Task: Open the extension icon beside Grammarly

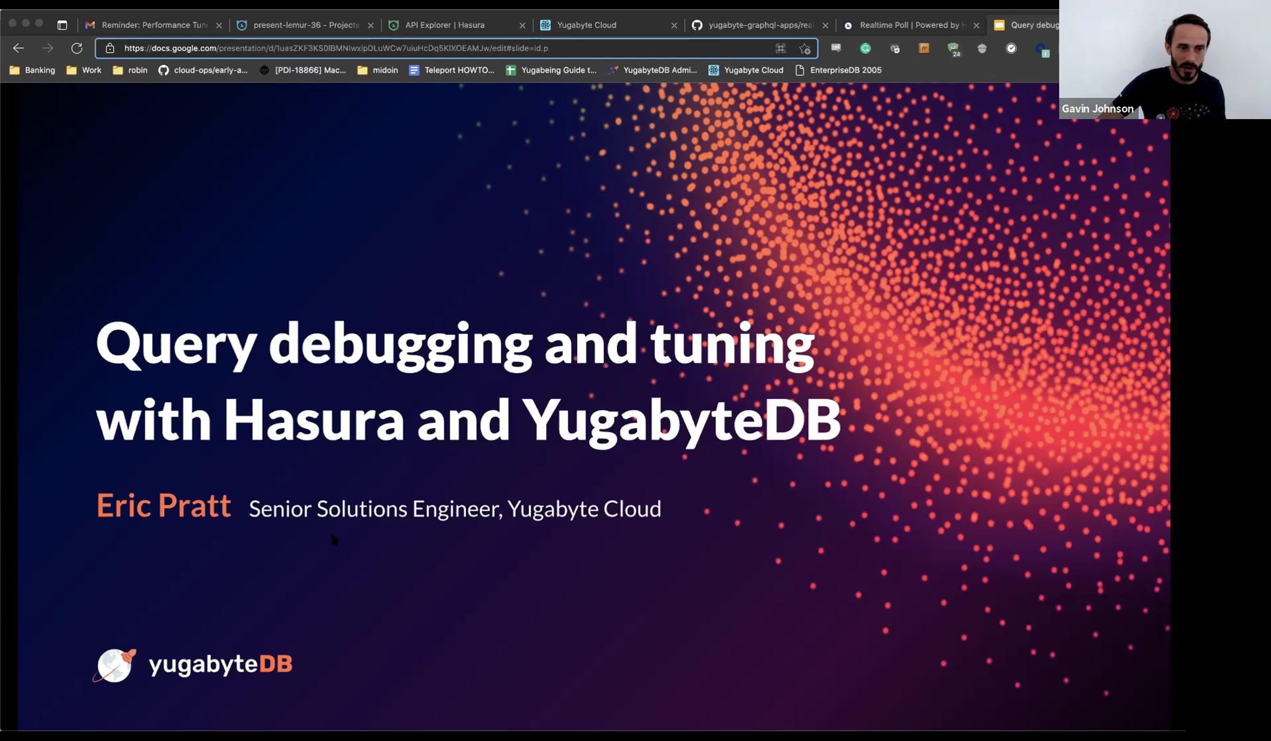Action: [x=895, y=49]
